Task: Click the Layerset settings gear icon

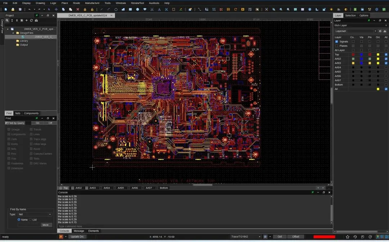Action: (x=380, y=31)
